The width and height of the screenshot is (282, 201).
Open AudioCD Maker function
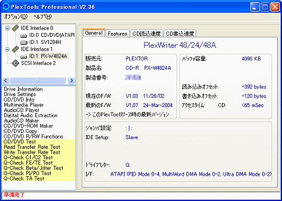click(x=21, y=121)
